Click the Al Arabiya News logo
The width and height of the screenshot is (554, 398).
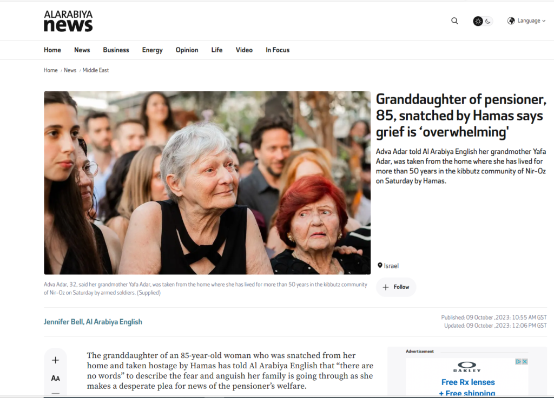pyautogui.click(x=68, y=21)
